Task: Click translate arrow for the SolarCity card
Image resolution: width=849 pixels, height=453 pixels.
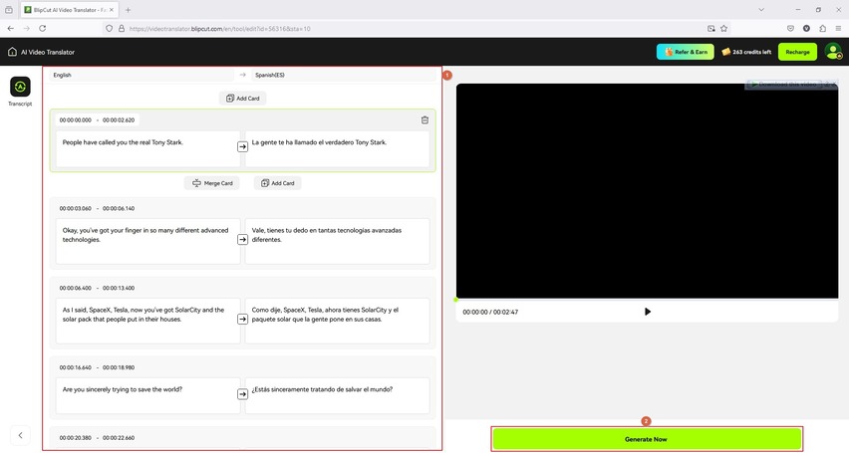Action: pyautogui.click(x=242, y=319)
